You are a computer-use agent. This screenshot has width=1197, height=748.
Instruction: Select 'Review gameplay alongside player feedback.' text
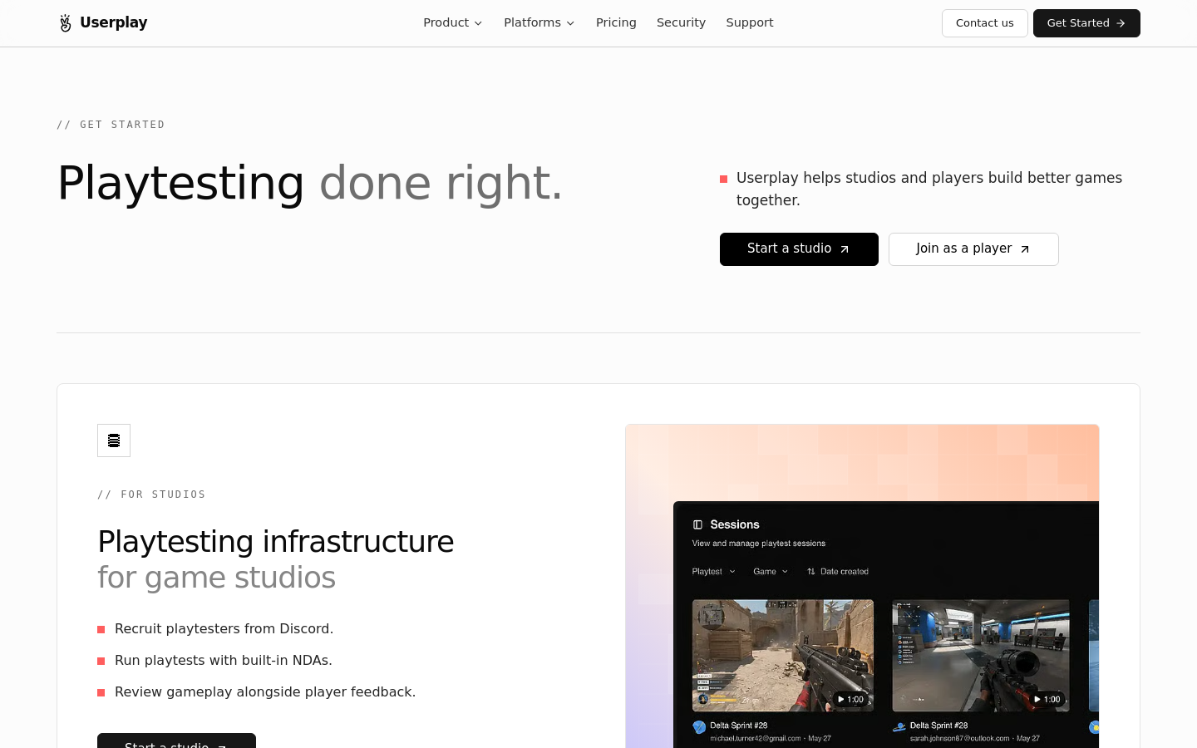pyautogui.click(x=265, y=692)
